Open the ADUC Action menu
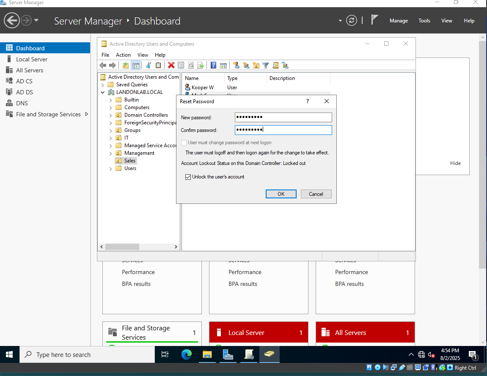This screenshot has width=487, height=376. (123, 55)
